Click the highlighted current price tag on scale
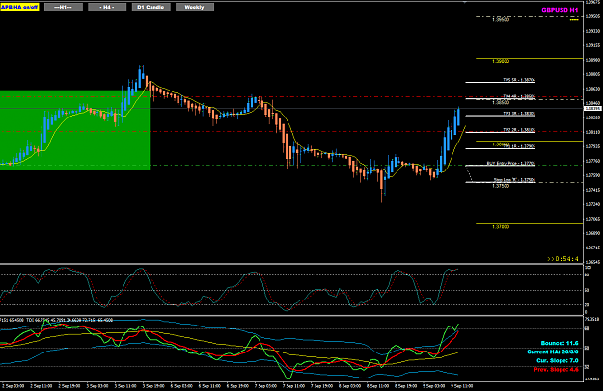603x391 pixels. coord(592,109)
